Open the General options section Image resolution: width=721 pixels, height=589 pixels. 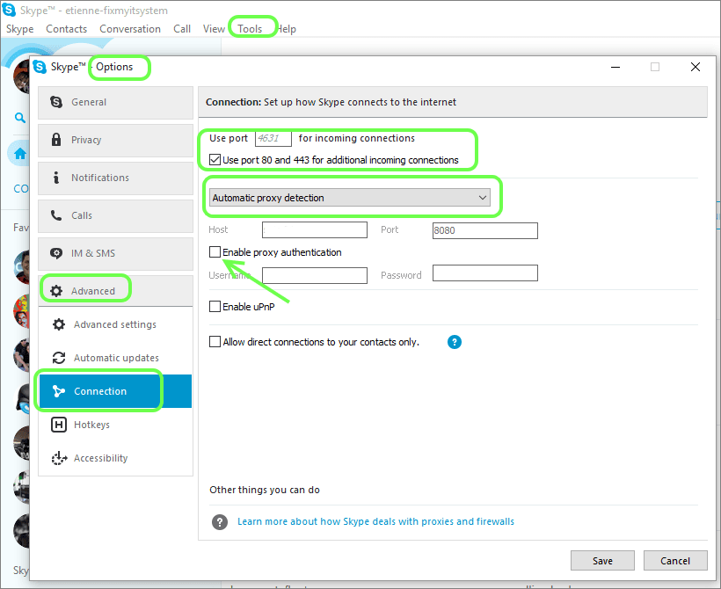pyautogui.click(x=115, y=103)
